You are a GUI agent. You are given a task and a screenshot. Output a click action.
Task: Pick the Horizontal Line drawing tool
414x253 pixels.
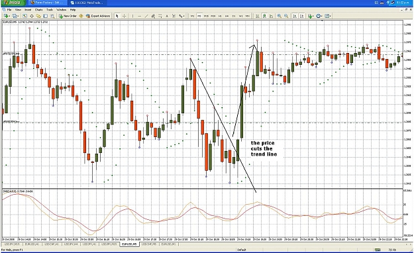(x=140, y=16)
